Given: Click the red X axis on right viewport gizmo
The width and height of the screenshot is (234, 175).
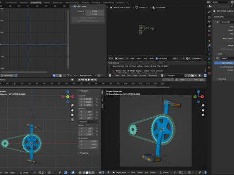Looking at the screenshot, I should pyautogui.click(x=202, y=97).
